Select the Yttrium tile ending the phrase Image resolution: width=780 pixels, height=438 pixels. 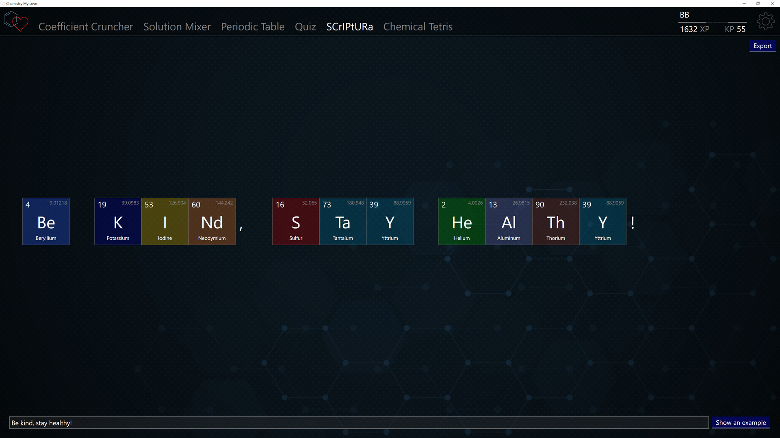point(602,221)
